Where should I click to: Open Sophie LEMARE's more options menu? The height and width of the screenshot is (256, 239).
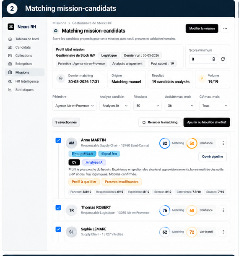223,232
